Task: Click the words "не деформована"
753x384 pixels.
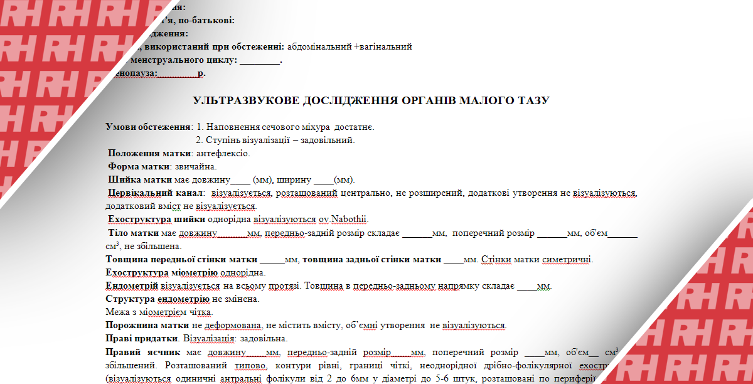Action: coord(227,326)
